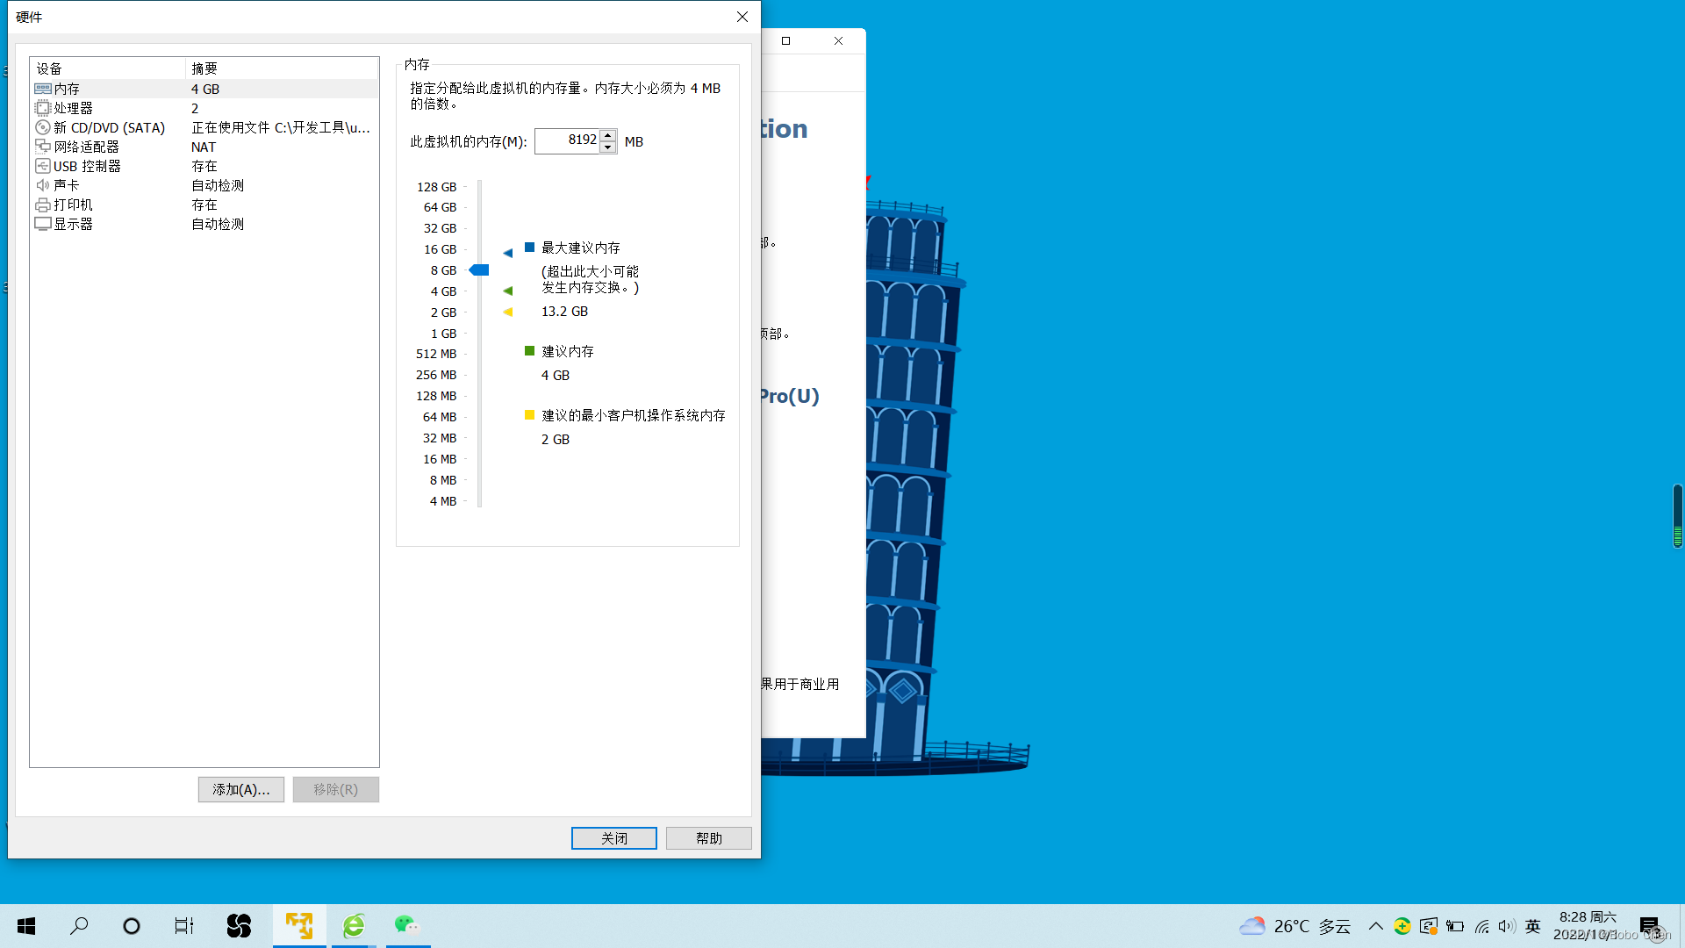The image size is (1685, 948).
Task: Click the 添加(A)... add button
Action: (x=240, y=789)
